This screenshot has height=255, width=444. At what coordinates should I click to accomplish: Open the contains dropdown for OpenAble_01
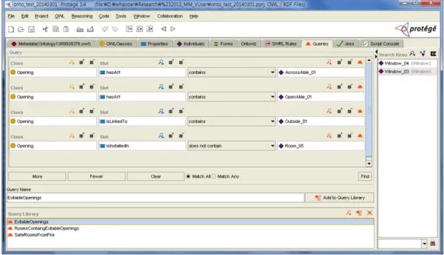(272, 97)
